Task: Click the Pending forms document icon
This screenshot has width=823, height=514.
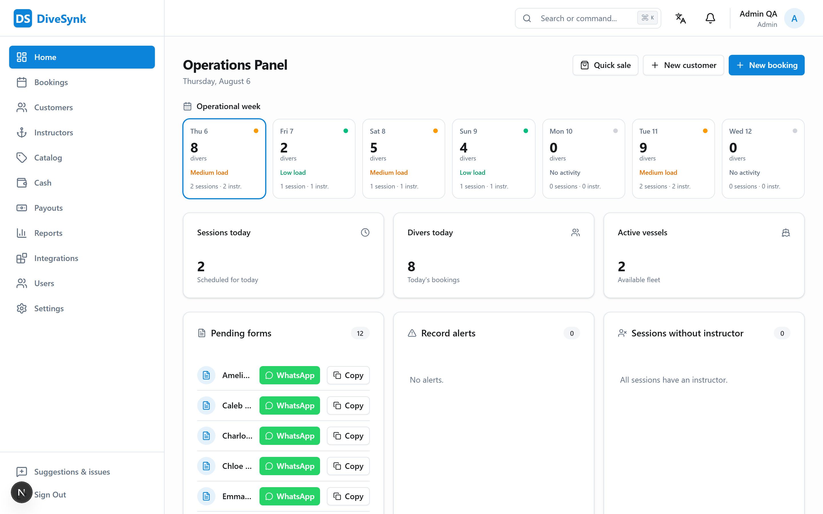Action: click(x=202, y=333)
